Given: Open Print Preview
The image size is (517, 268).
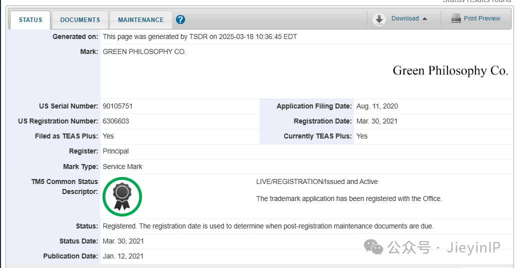Looking at the screenshot, I should (481, 18).
